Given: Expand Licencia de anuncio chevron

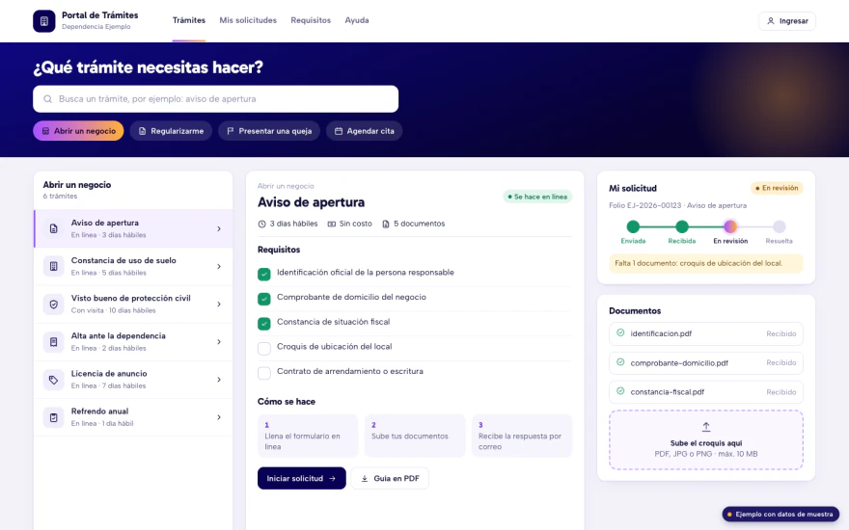Looking at the screenshot, I should click(219, 380).
